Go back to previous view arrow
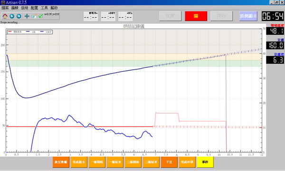Screen dimensions: 285x171 12,16
